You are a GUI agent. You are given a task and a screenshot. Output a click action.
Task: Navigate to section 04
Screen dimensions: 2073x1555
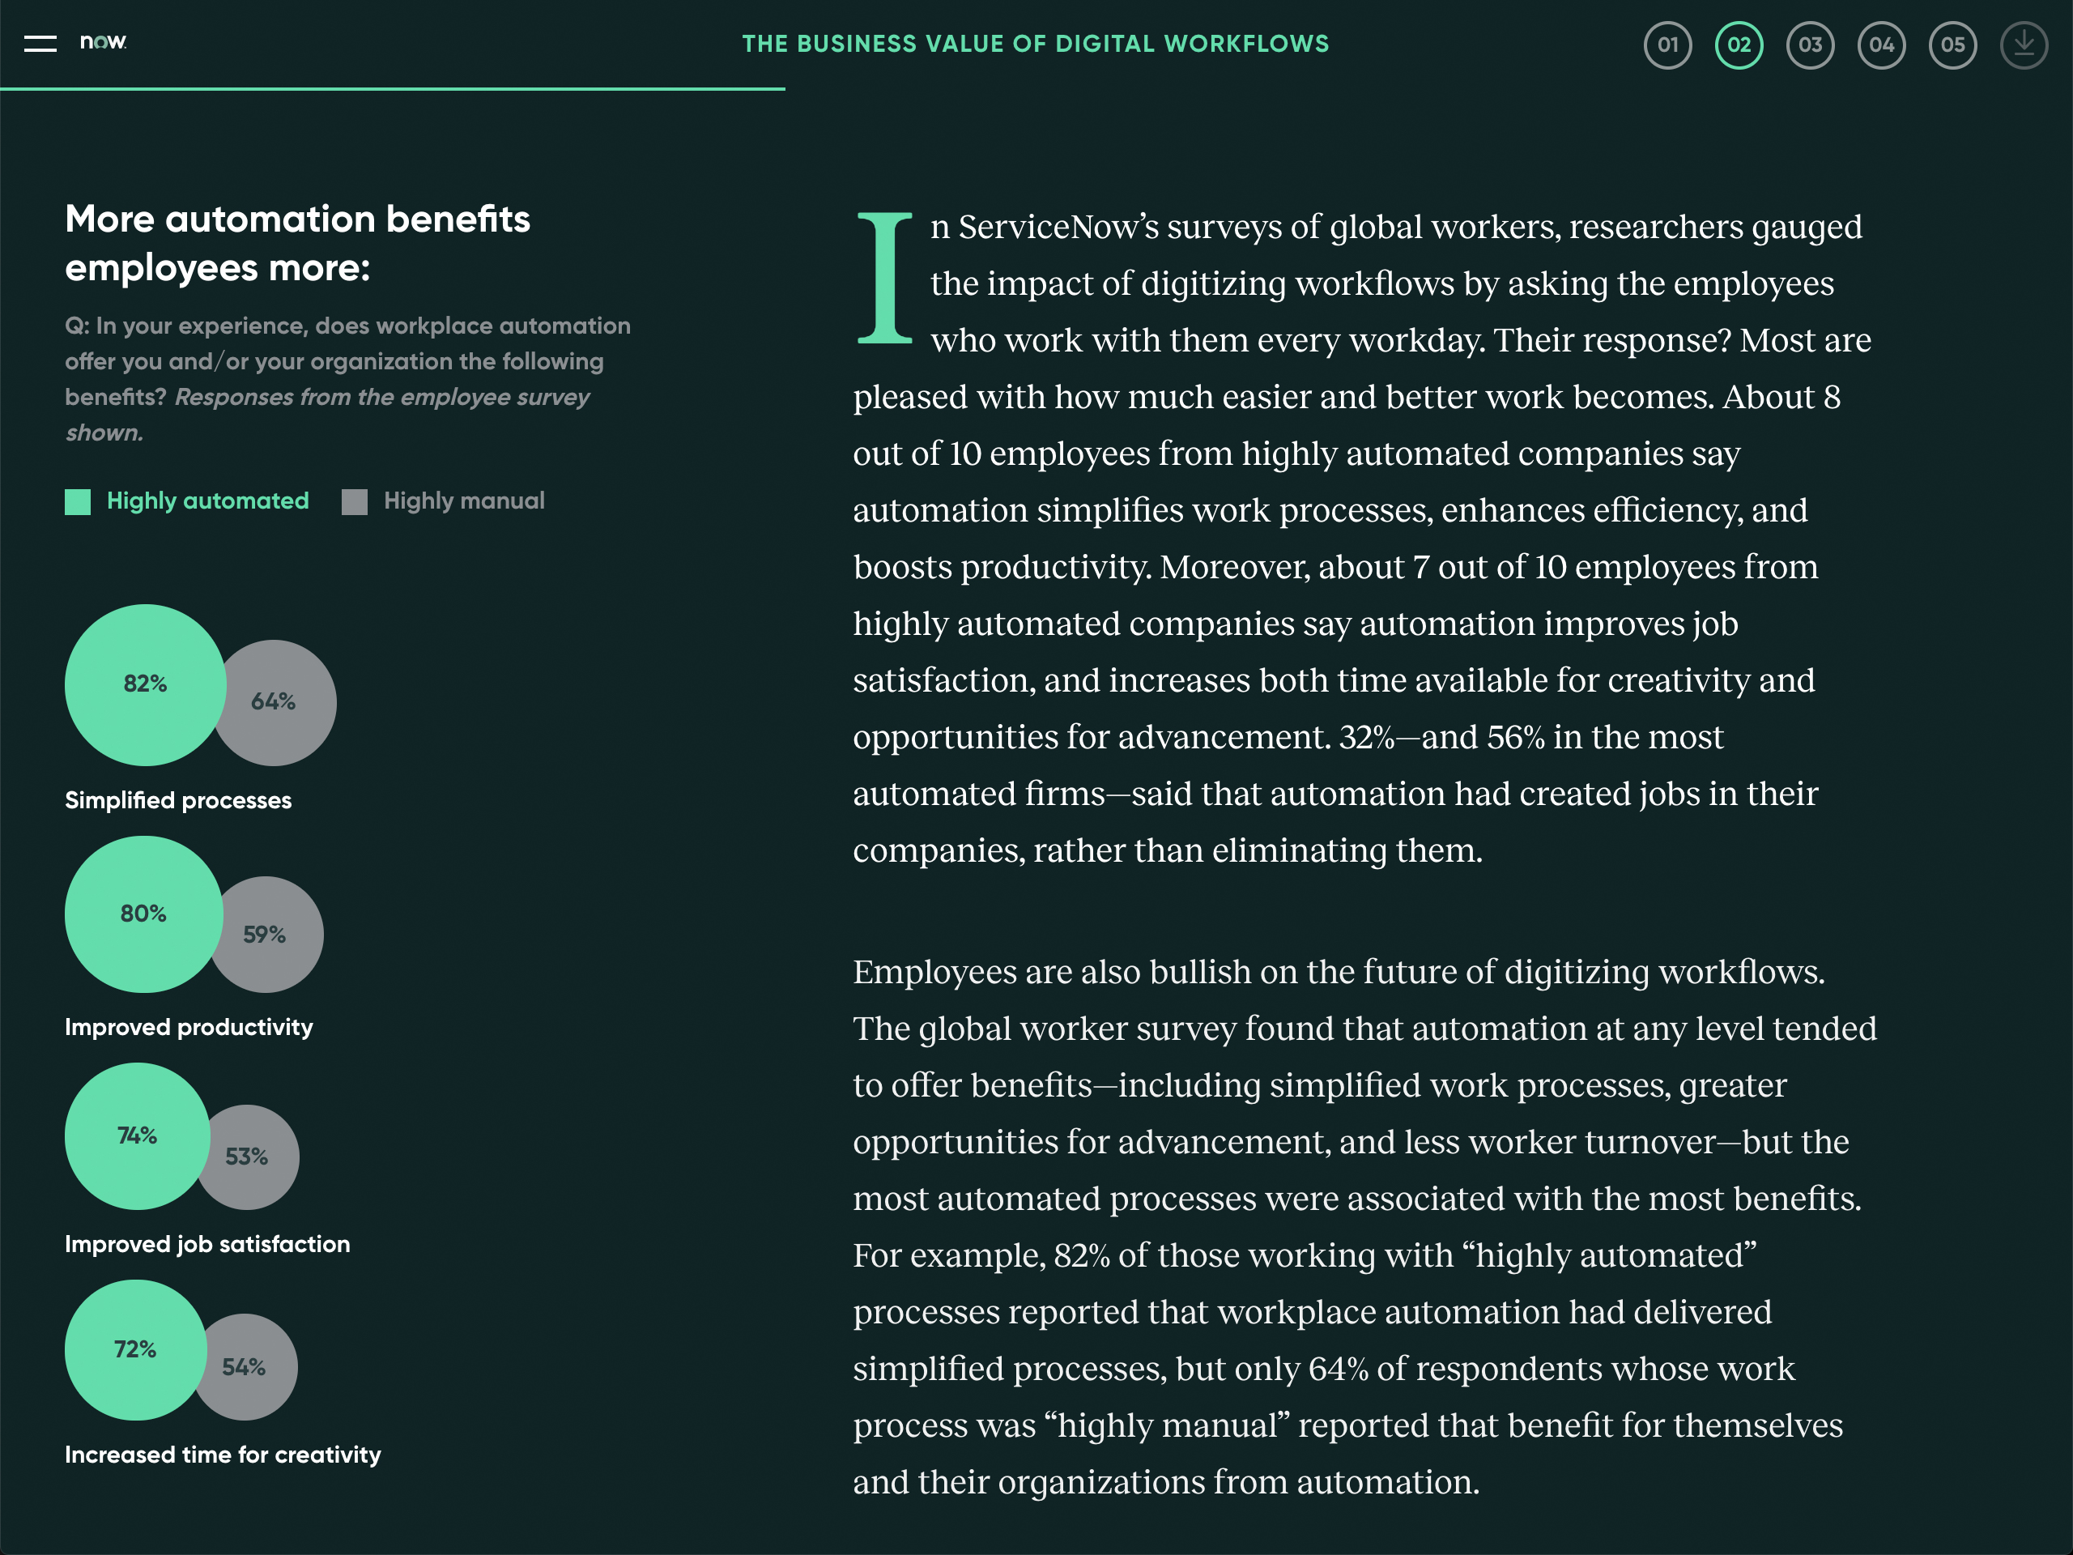[x=1881, y=43]
